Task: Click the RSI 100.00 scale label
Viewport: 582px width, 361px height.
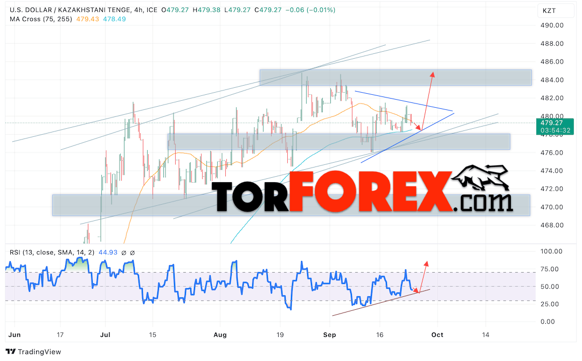Action: [552, 251]
